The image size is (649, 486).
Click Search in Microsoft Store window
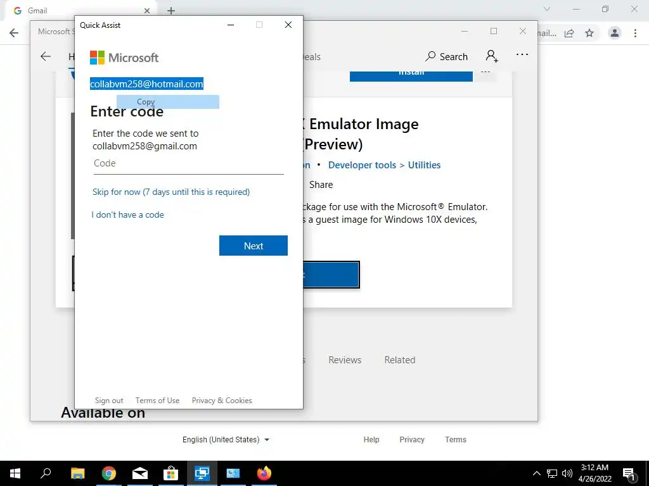446,56
